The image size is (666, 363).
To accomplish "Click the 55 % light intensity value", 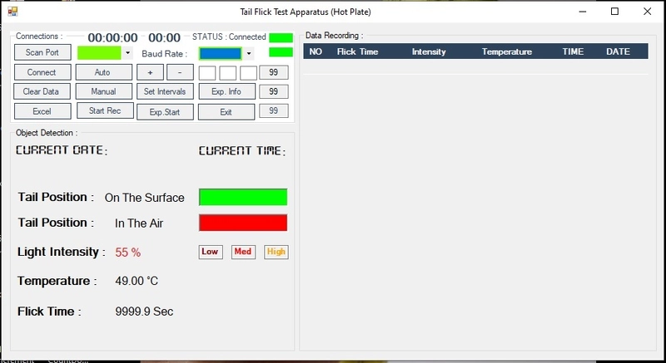I will [128, 253].
